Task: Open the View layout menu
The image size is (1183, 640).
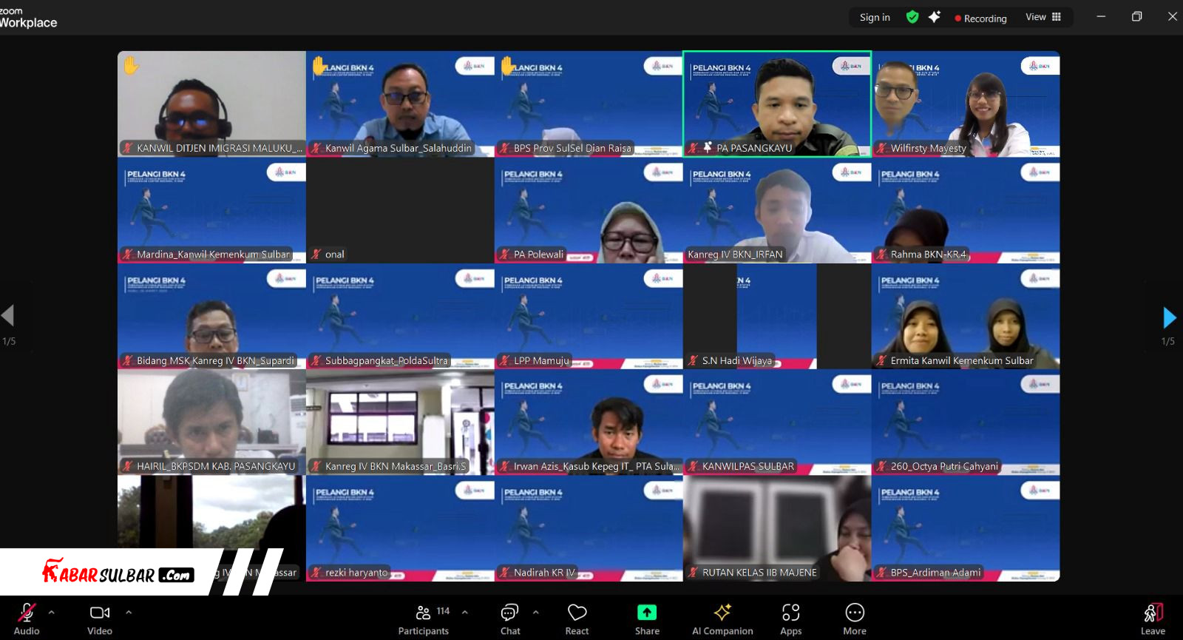Action: 1043,17
